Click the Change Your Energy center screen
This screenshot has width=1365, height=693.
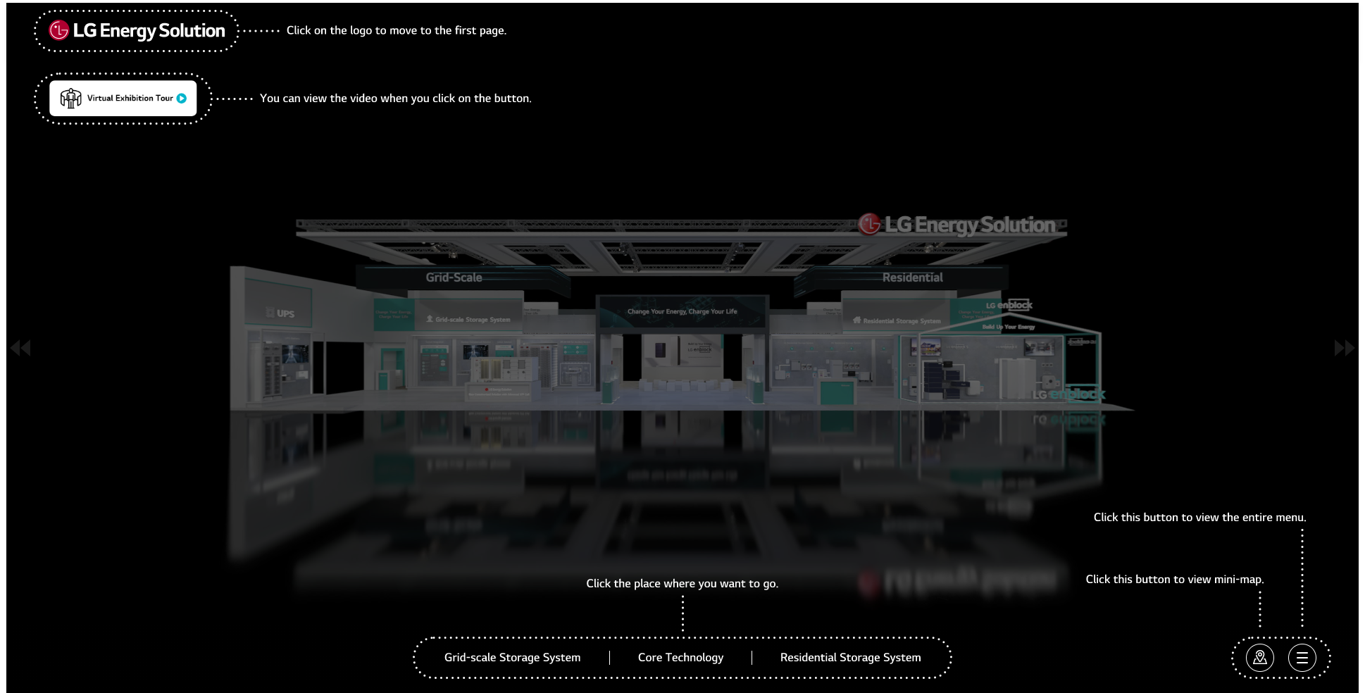[682, 311]
